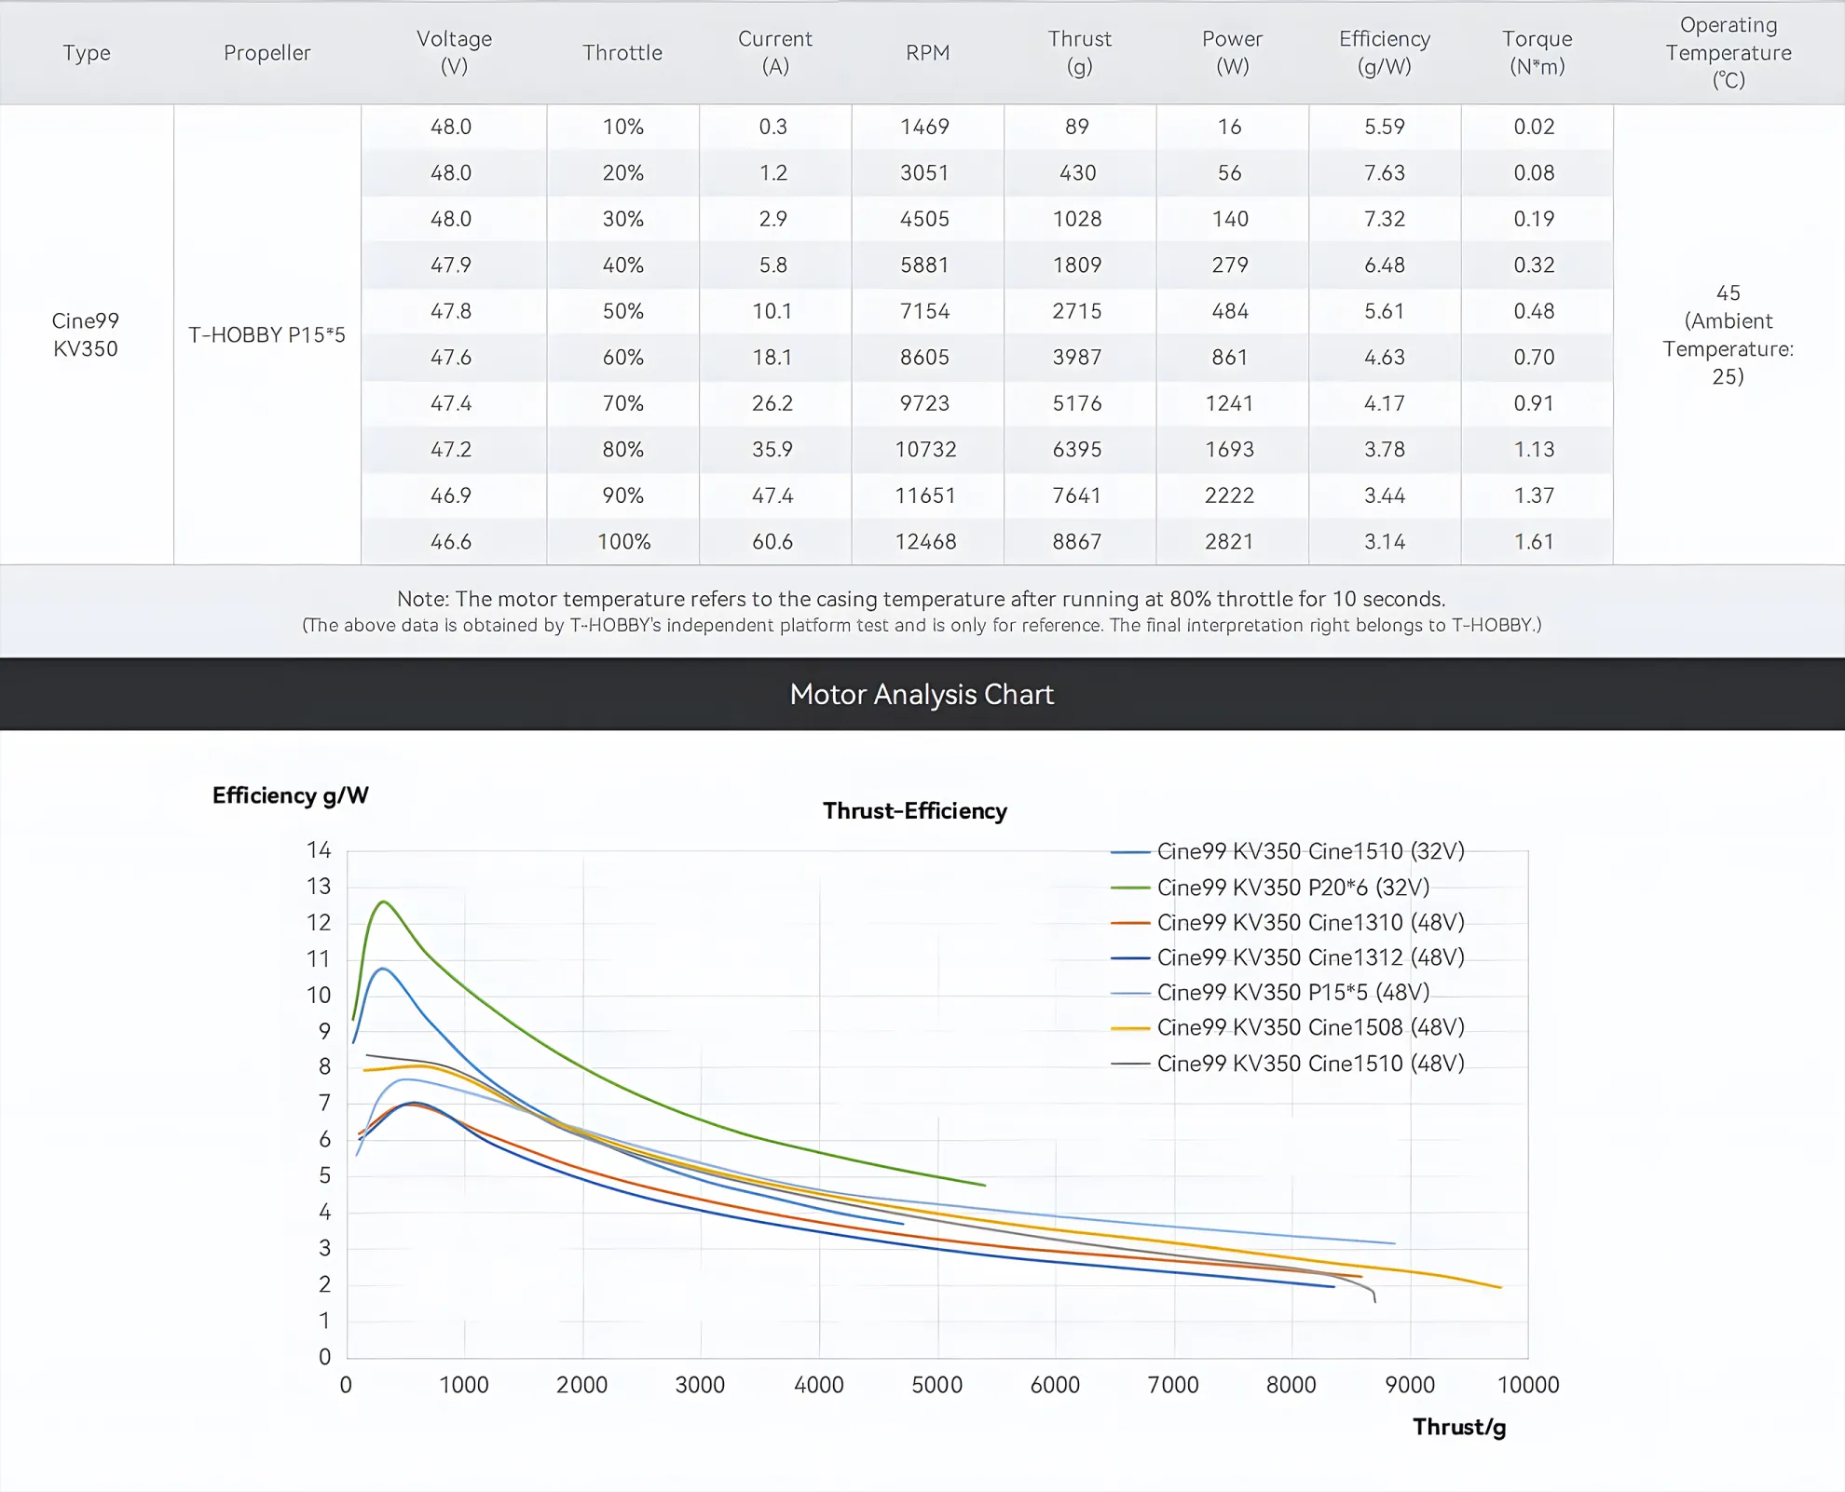
Task: Select the "80%" throttle cell
Action: click(x=623, y=450)
